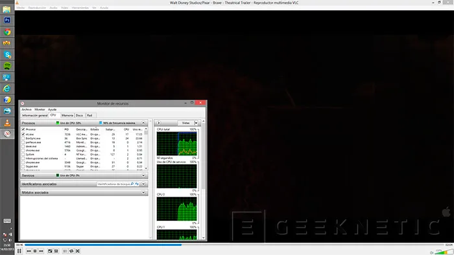
Task: Open the VLC Medio menu
Action: tap(20, 8)
